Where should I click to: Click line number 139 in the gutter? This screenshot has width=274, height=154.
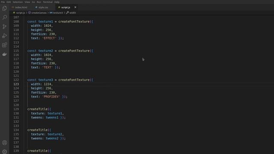[16, 151]
